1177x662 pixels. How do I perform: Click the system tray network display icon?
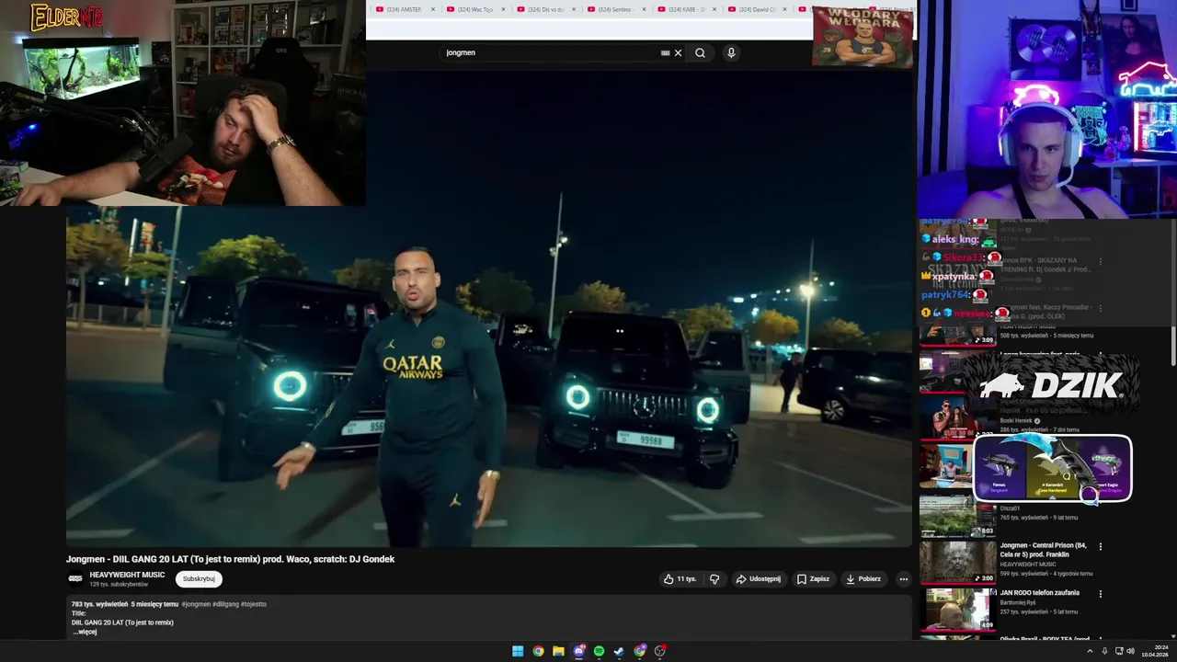point(1118,651)
